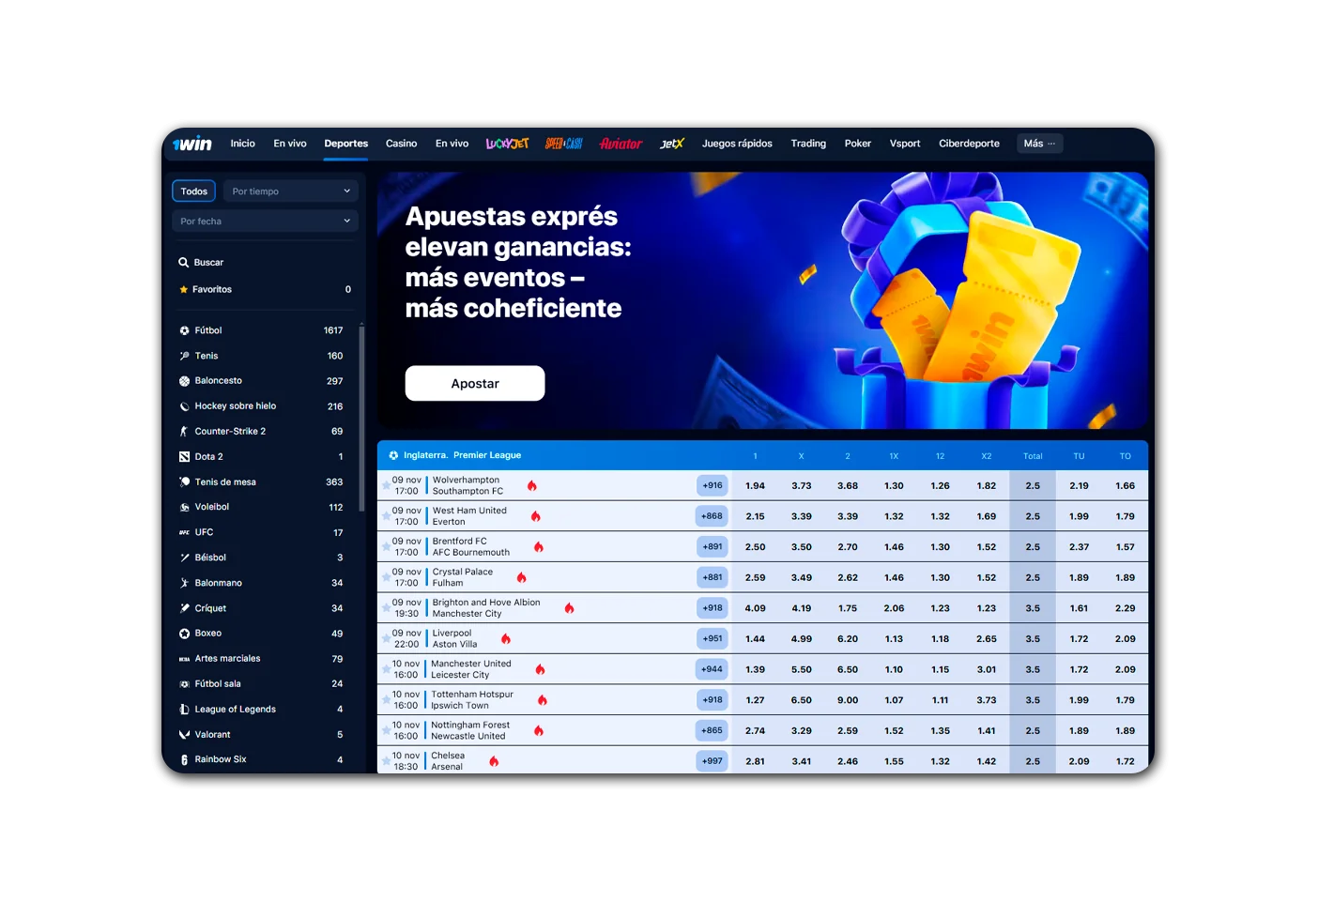Viewport: 1318px width, 902px height.
Task: Select the Counter-Strike 2 icon
Action: 185,432
